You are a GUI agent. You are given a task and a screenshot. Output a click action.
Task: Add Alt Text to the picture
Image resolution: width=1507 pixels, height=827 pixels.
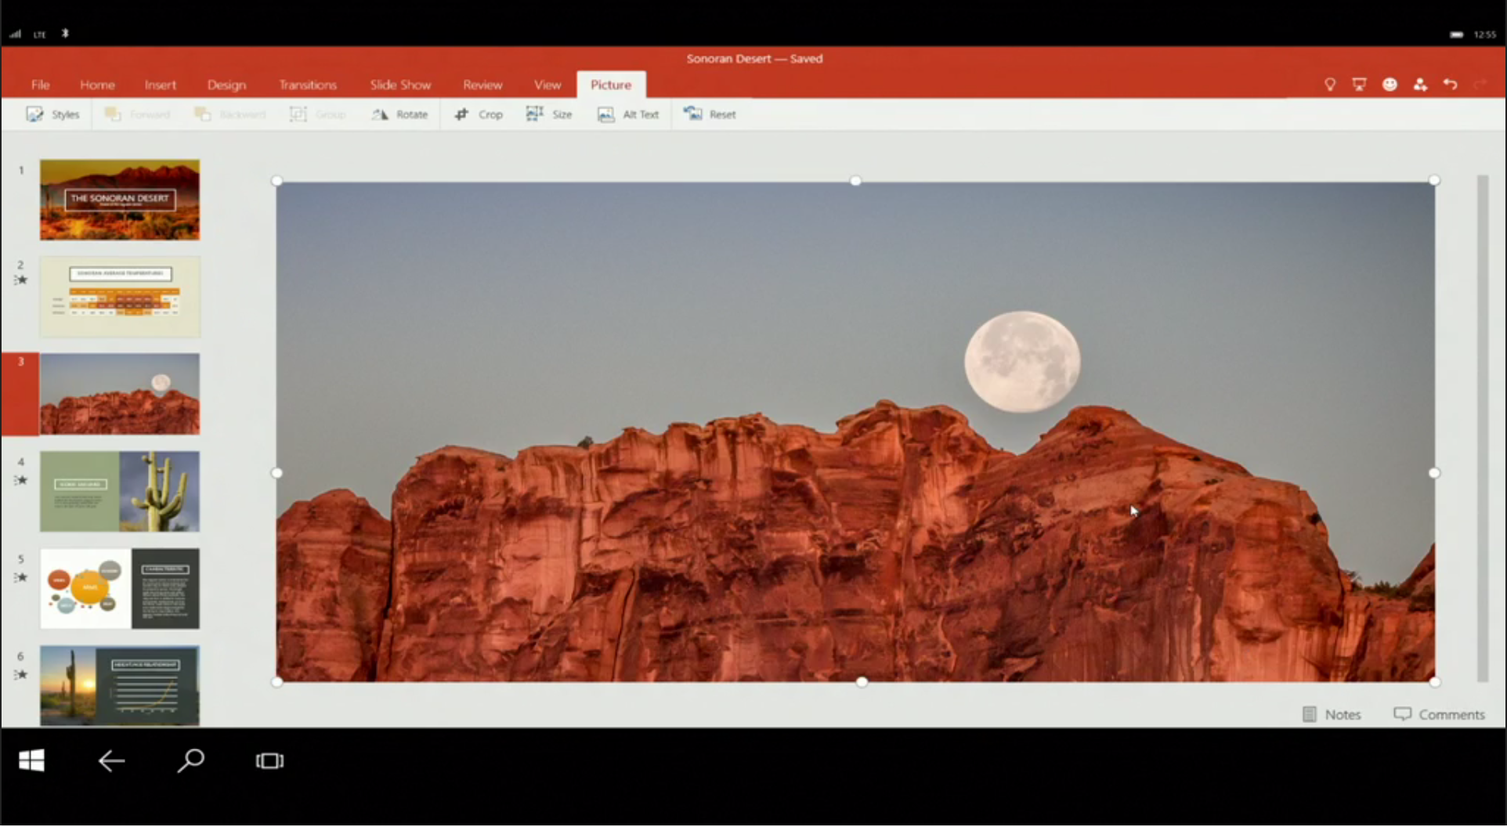point(629,114)
